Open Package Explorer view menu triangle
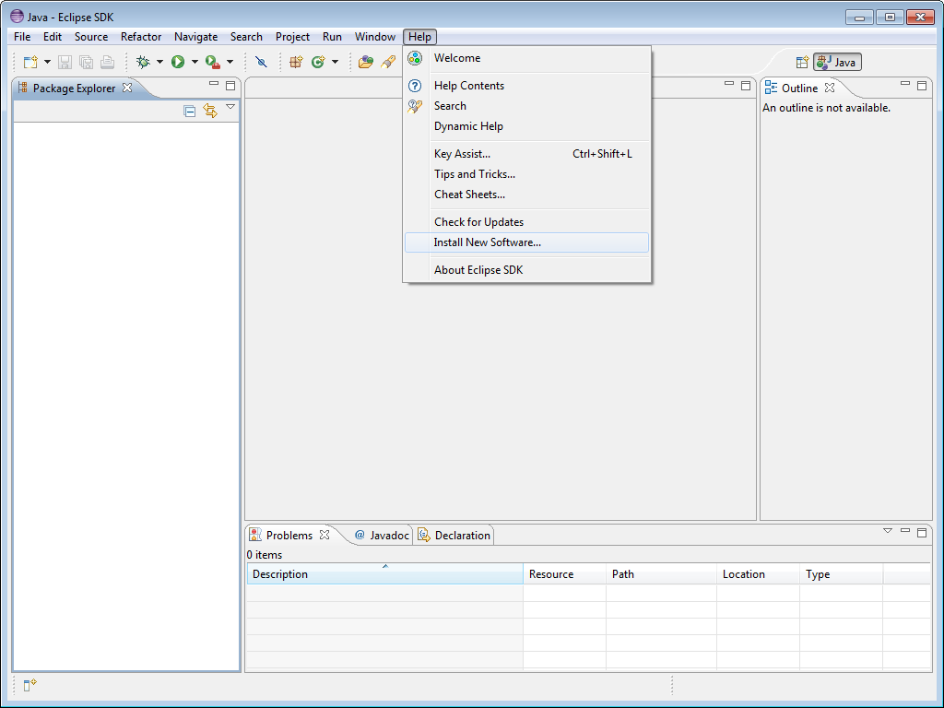Image resolution: width=944 pixels, height=708 pixels. 230,107
